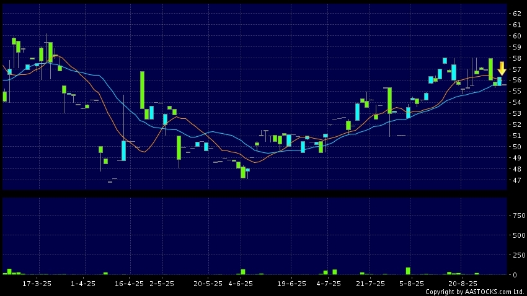Screen dimensions: 527x296
Task: Click the 4-7-25 date label
Action: pos(329,284)
